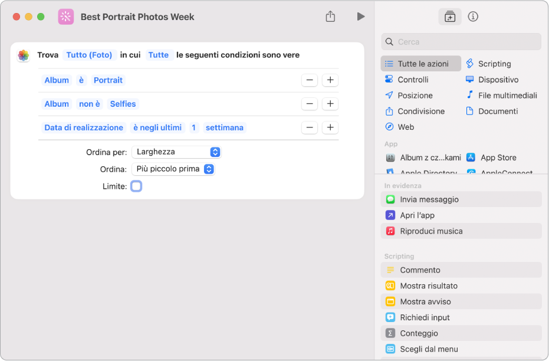Select Tutte le azioni category
This screenshot has height=361, width=549.
click(422, 64)
